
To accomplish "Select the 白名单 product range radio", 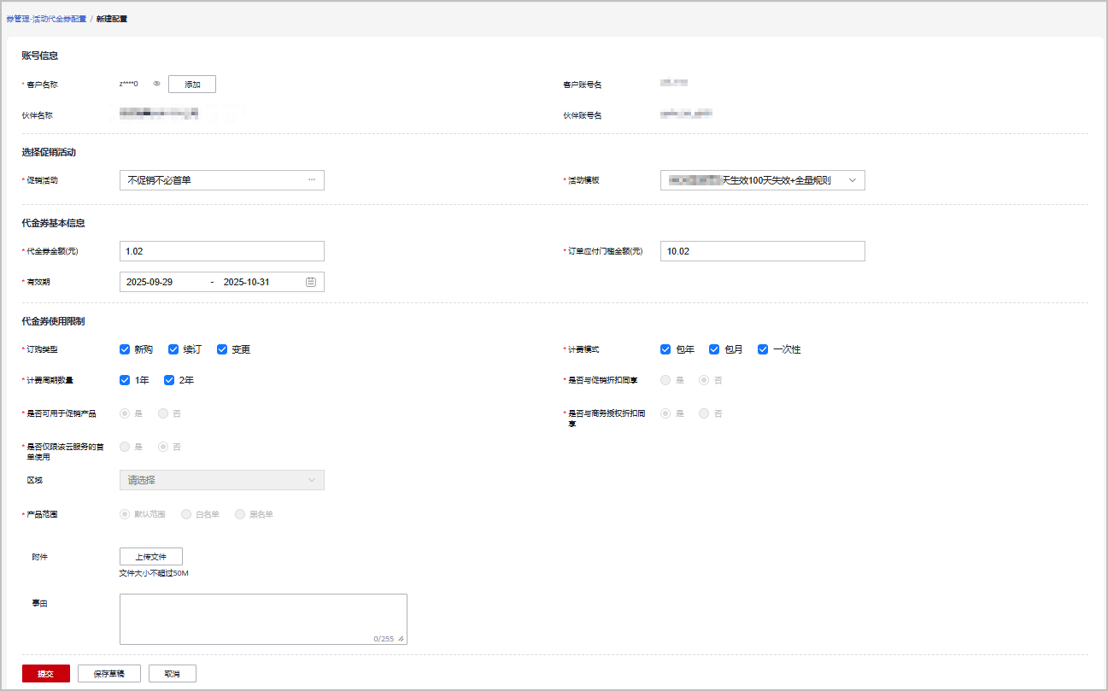I will 186,514.
